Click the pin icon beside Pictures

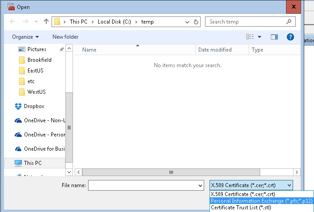tap(61, 49)
